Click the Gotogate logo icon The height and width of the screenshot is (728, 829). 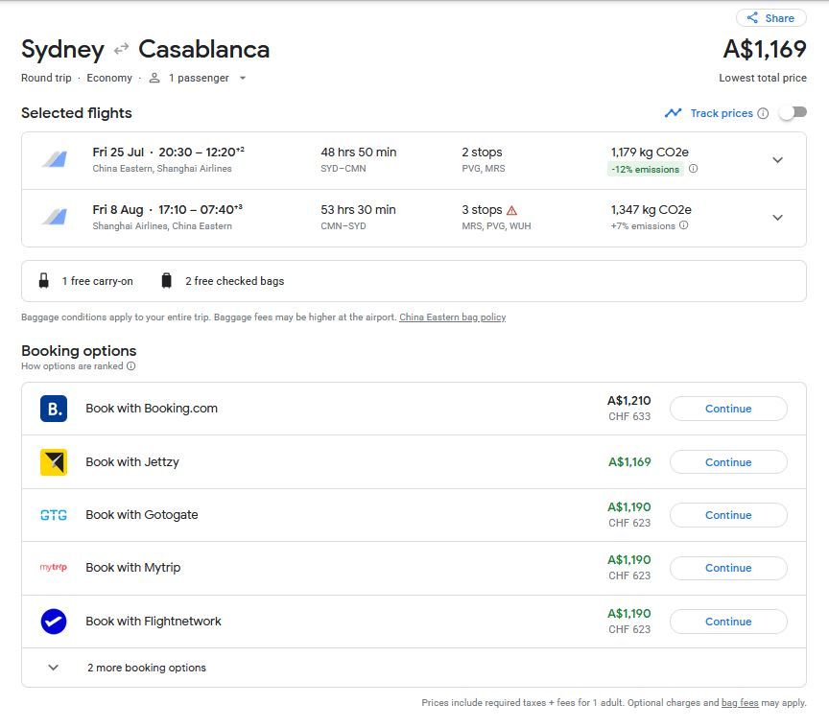click(54, 515)
